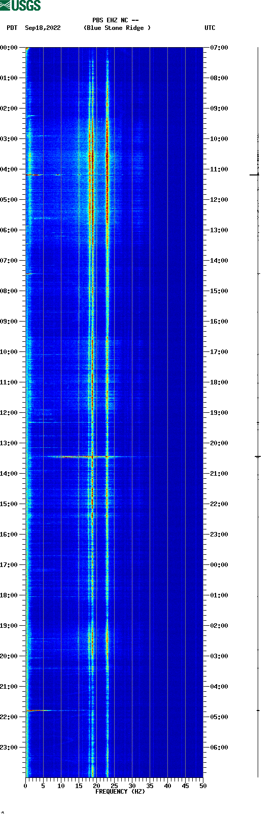Click the 11:00 UTC time label
The width and height of the screenshot is (280, 818).
219,169
